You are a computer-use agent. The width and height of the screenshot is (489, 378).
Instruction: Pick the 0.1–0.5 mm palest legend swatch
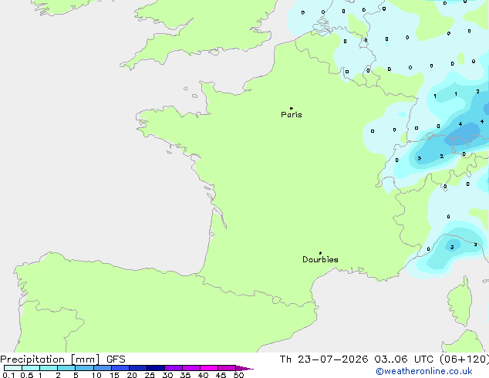[x=13, y=368]
